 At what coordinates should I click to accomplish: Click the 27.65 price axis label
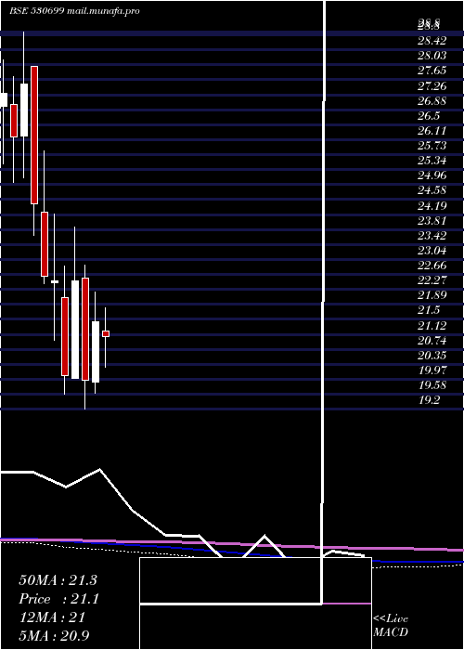pos(432,71)
